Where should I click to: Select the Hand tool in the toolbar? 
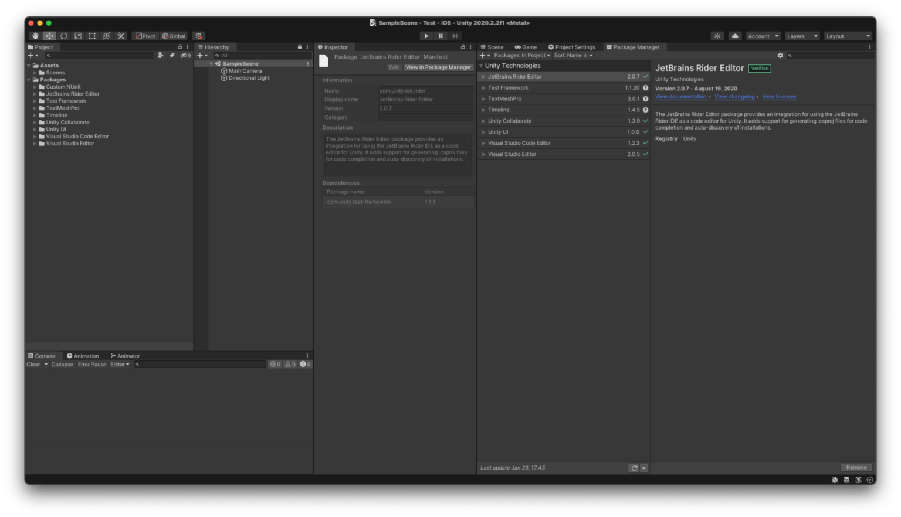(35, 36)
